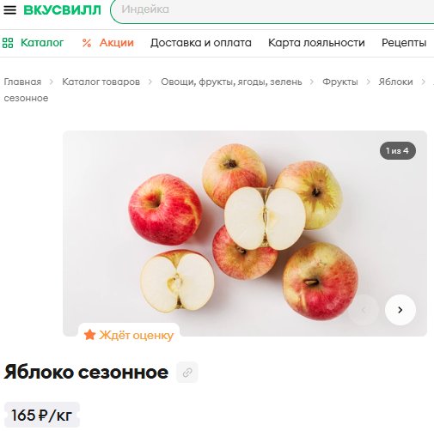Click the percent icon beside Акции
434x431 pixels.
pos(87,43)
